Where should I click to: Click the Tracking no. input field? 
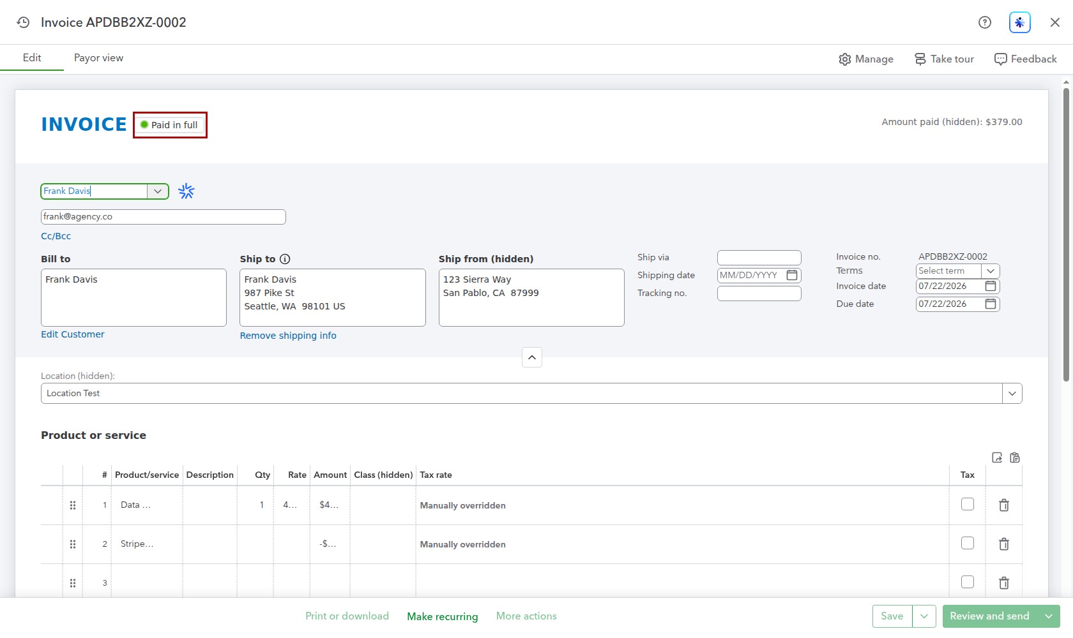coord(759,293)
